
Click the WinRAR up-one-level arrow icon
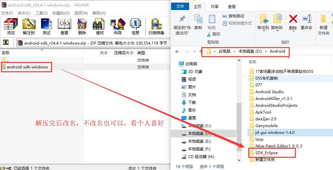click(x=6, y=43)
